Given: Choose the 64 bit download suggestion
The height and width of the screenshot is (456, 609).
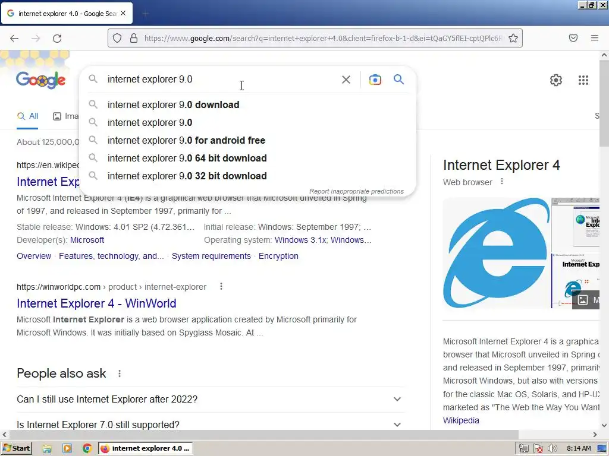Looking at the screenshot, I should point(247,158).
